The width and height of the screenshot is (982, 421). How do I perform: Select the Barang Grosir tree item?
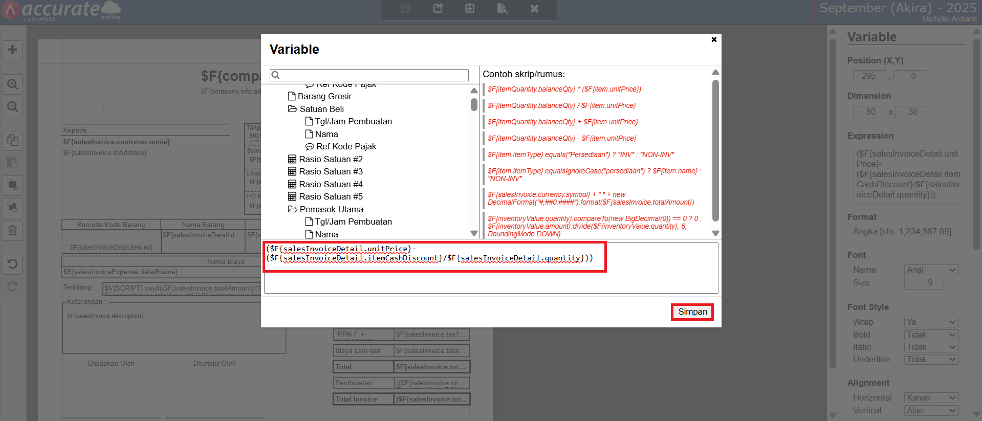coord(324,96)
